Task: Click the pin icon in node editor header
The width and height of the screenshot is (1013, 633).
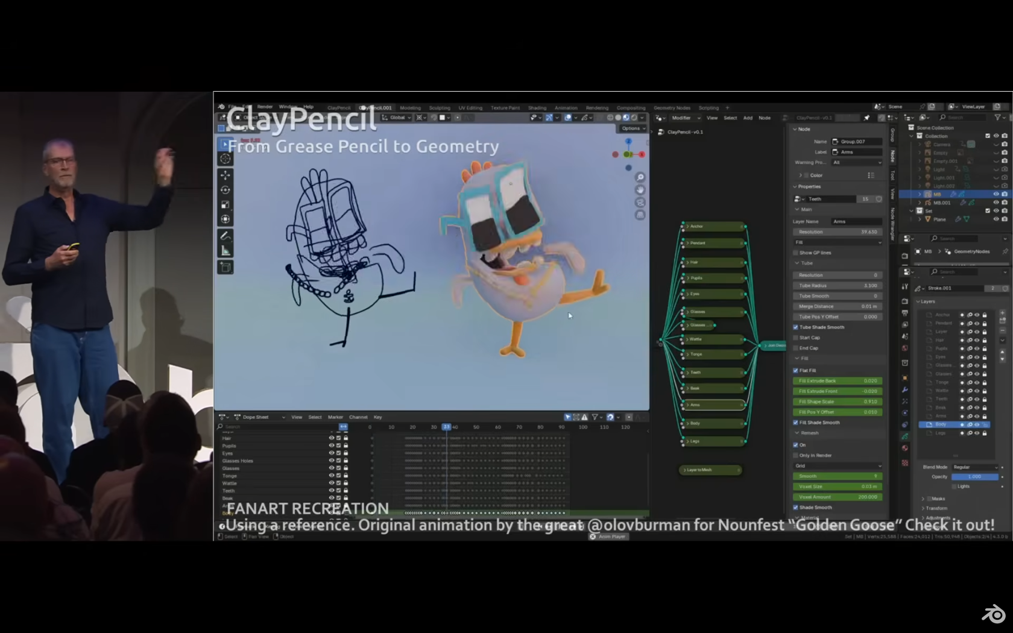Action: click(x=866, y=118)
